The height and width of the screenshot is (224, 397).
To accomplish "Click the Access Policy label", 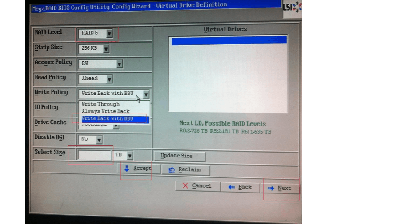I will [53, 63].
